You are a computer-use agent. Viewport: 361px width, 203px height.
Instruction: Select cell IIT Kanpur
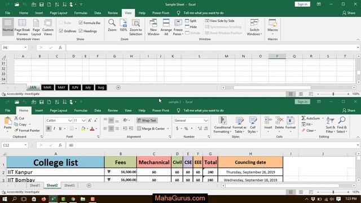[x=55, y=172]
